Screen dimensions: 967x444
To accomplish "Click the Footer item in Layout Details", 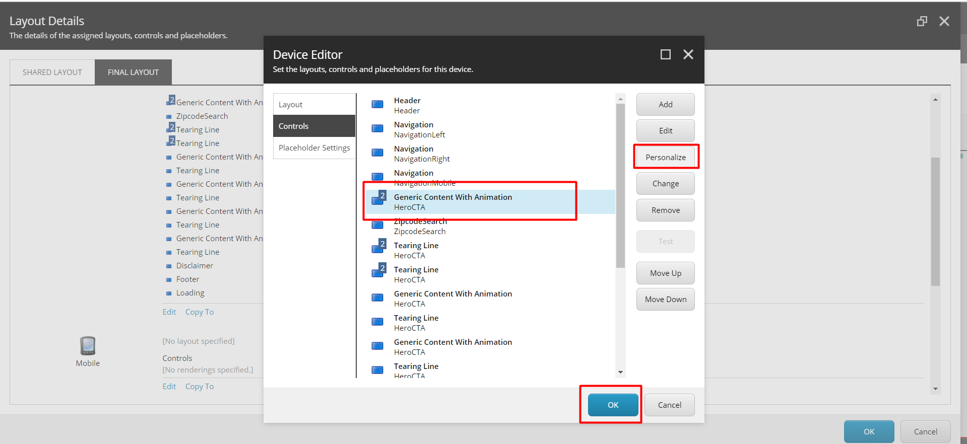I will 187,279.
